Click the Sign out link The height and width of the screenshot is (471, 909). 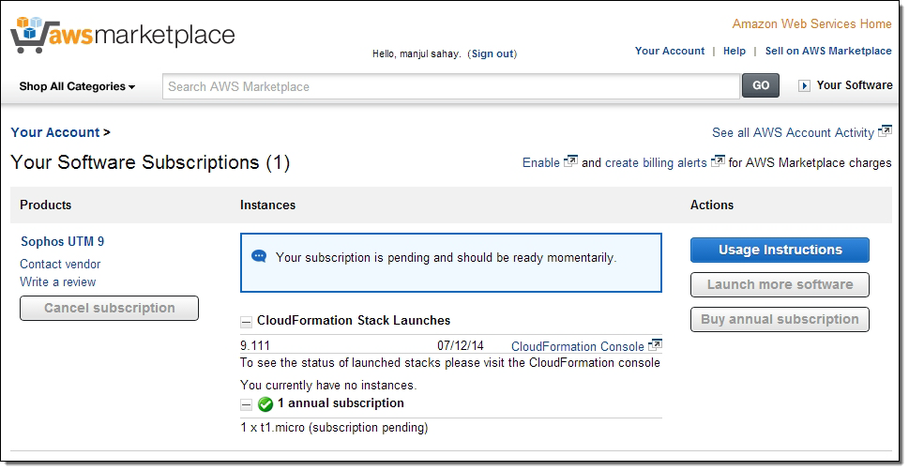pyautogui.click(x=493, y=53)
